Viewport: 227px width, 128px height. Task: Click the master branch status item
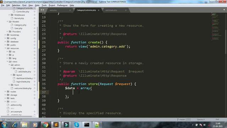click(184, 119)
